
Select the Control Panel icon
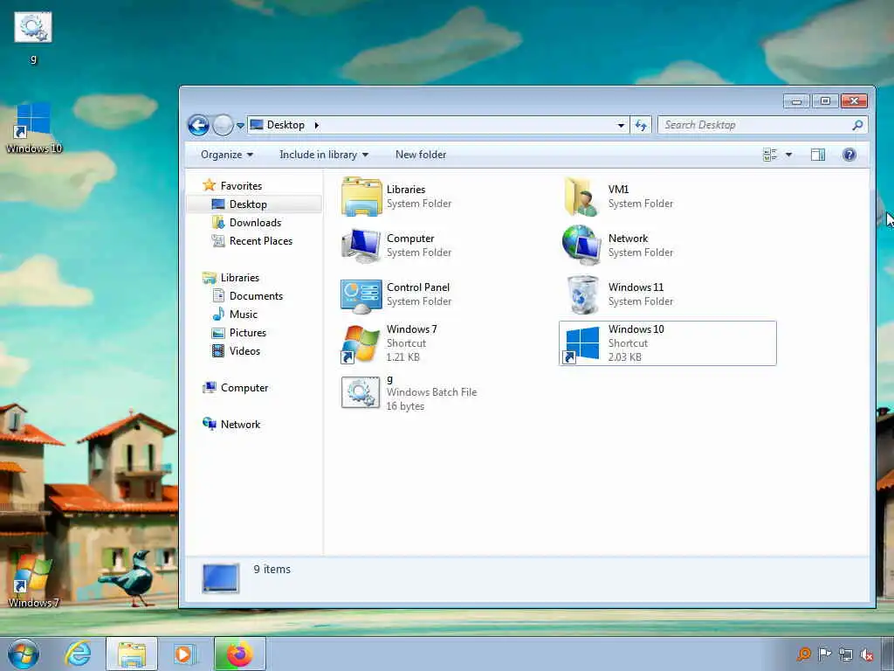click(361, 295)
